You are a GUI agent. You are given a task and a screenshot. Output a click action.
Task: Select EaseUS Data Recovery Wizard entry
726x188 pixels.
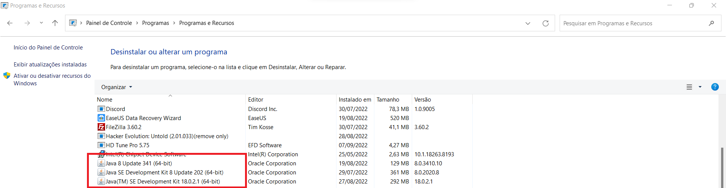pyautogui.click(x=143, y=118)
